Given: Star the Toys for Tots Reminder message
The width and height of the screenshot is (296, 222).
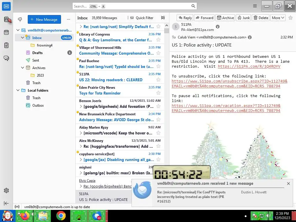Looking at the screenshot, I should tap(158, 93).
